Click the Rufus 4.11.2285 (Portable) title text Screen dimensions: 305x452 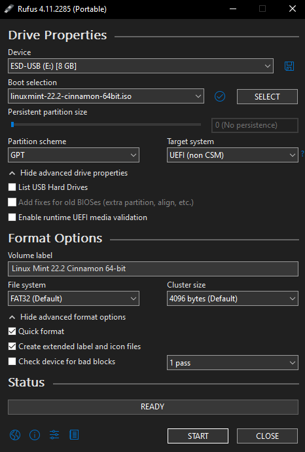tap(62, 9)
